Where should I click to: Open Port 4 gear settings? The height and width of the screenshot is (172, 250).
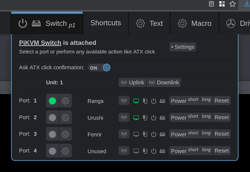point(65,151)
